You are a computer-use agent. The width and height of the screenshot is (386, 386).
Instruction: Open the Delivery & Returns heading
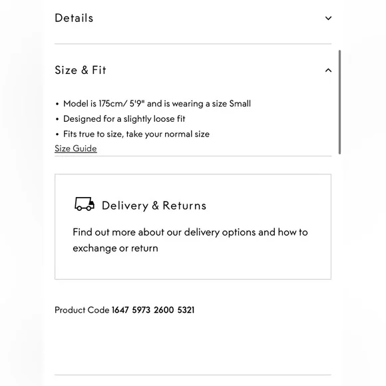(x=154, y=206)
